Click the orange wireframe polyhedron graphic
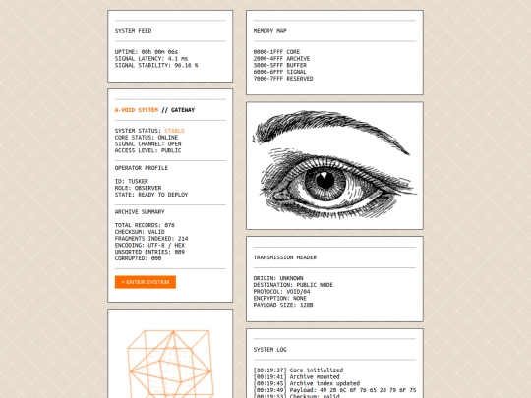Image resolution: width=531 pixels, height=398 pixels. [170, 364]
